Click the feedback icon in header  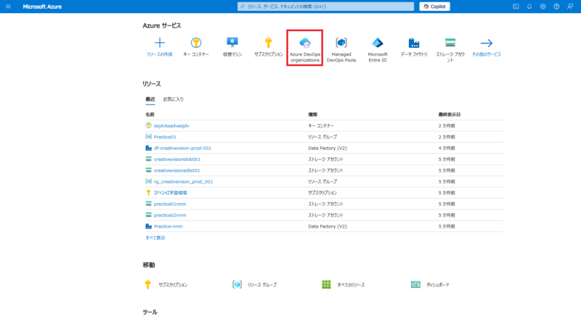point(570,7)
